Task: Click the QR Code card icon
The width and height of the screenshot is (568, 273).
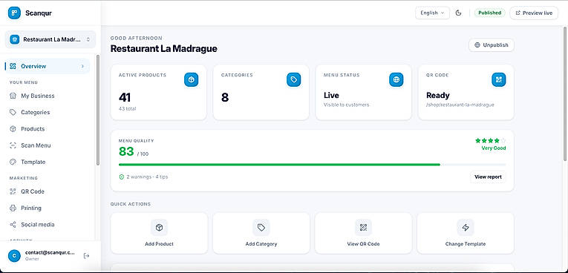Action: pyautogui.click(x=499, y=79)
